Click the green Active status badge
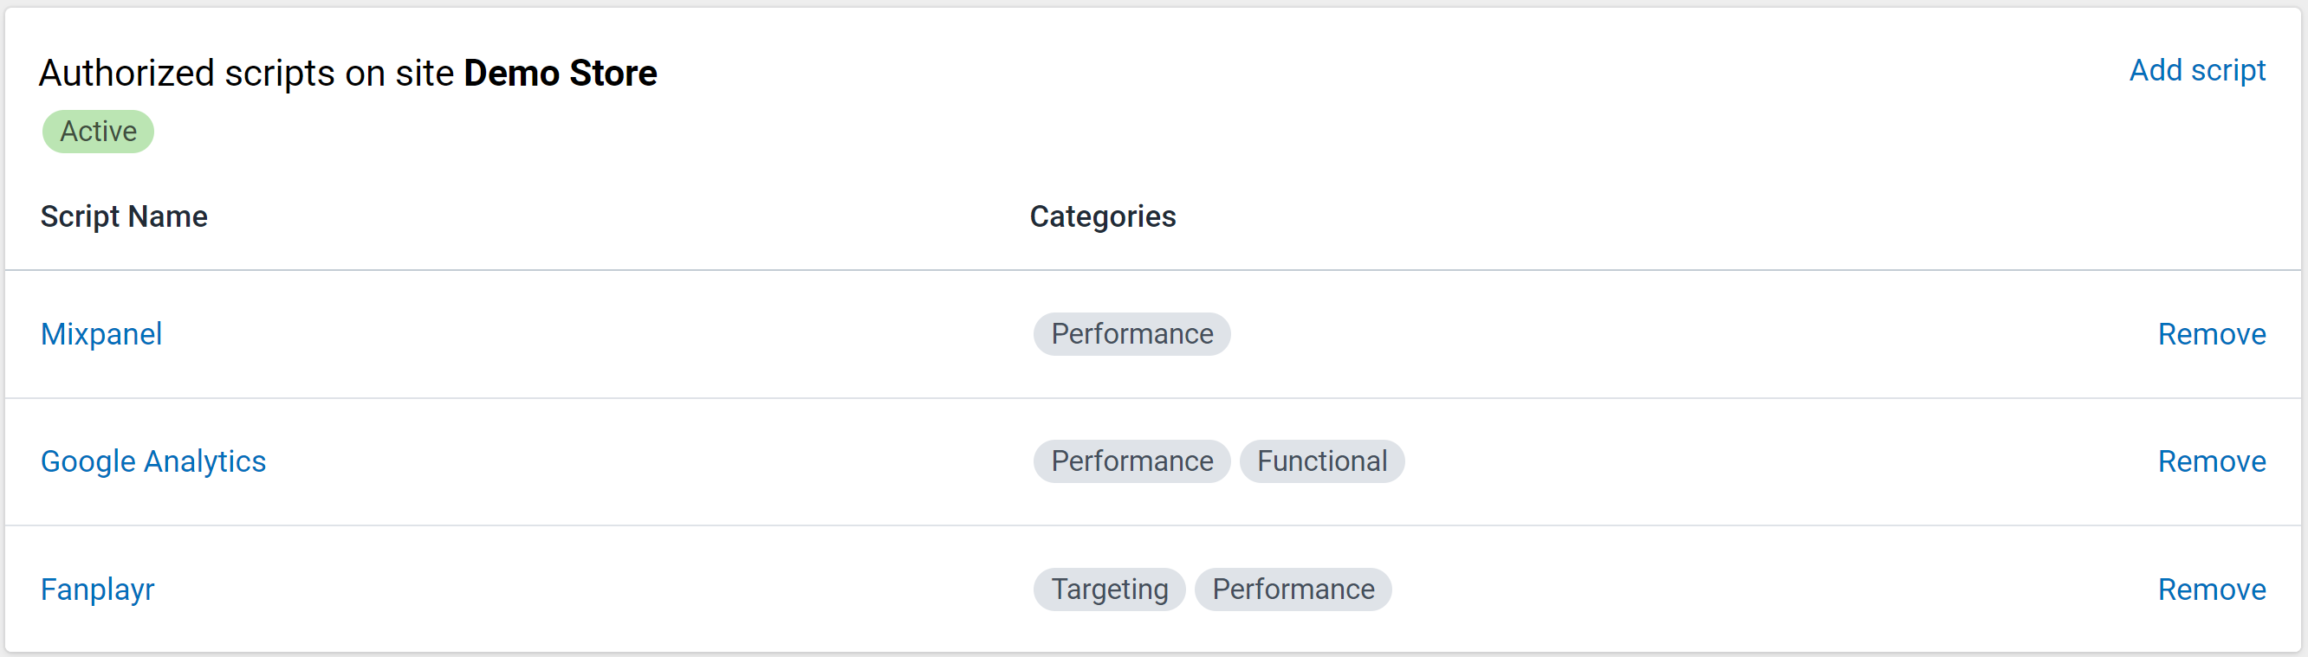Screen dimensions: 2308x657 99,132
